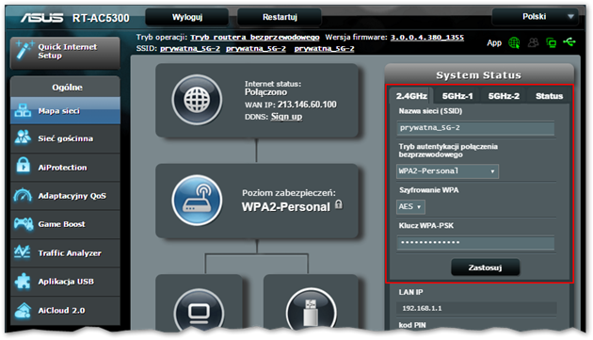The height and width of the screenshot is (340, 593).
Task: Click the Internet globe icon in network map
Action: click(197, 100)
